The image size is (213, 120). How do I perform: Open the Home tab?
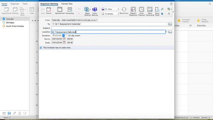click(4, 4)
